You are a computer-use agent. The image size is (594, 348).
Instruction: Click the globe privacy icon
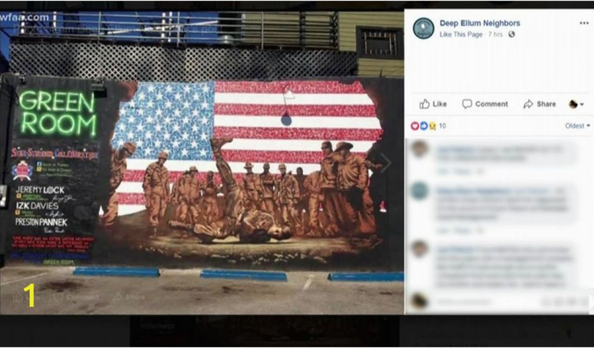512,34
